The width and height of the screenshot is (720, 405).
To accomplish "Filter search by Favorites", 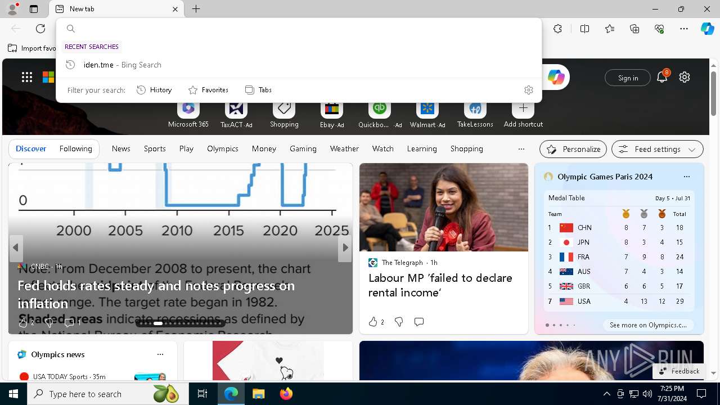I will pos(208,90).
